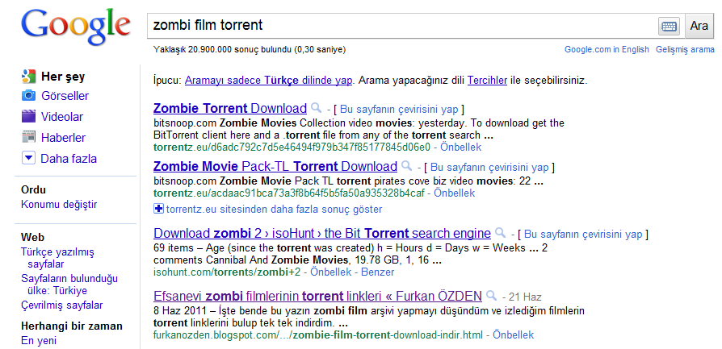Translate page for Zombie Torrent Download result
Screen dimensions: 722x349
[x=399, y=110]
